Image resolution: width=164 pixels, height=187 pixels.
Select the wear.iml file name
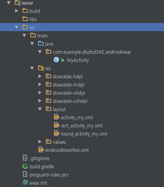point(38,183)
